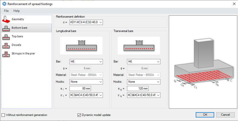Click the Transversal bars group title

point(123,31)
